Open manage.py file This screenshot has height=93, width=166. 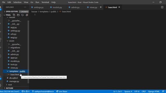[14, 81]
